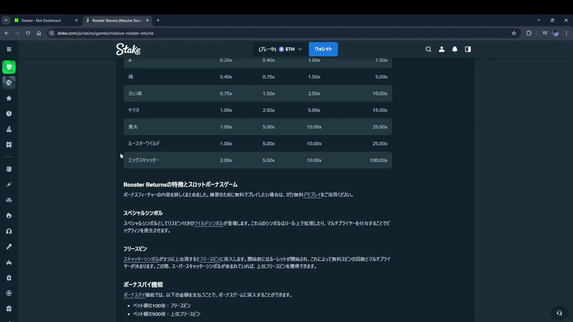
Task: Select the green Casino sidebar icon
Action: (9, 67)
